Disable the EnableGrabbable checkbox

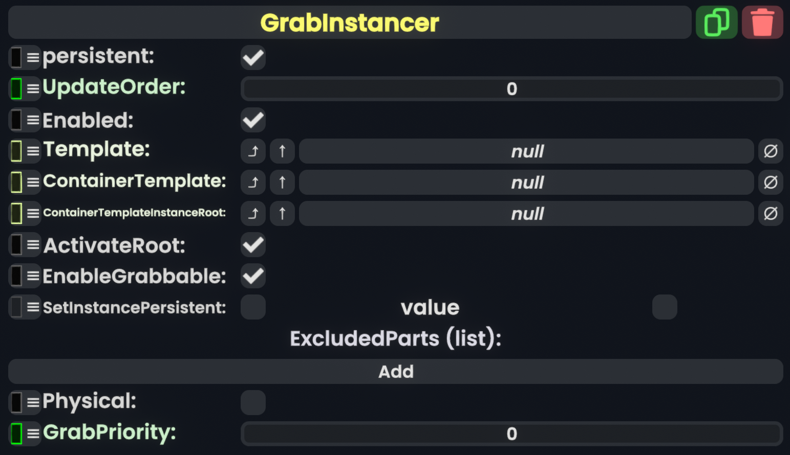pyautogui.click(x=253, y=277)
